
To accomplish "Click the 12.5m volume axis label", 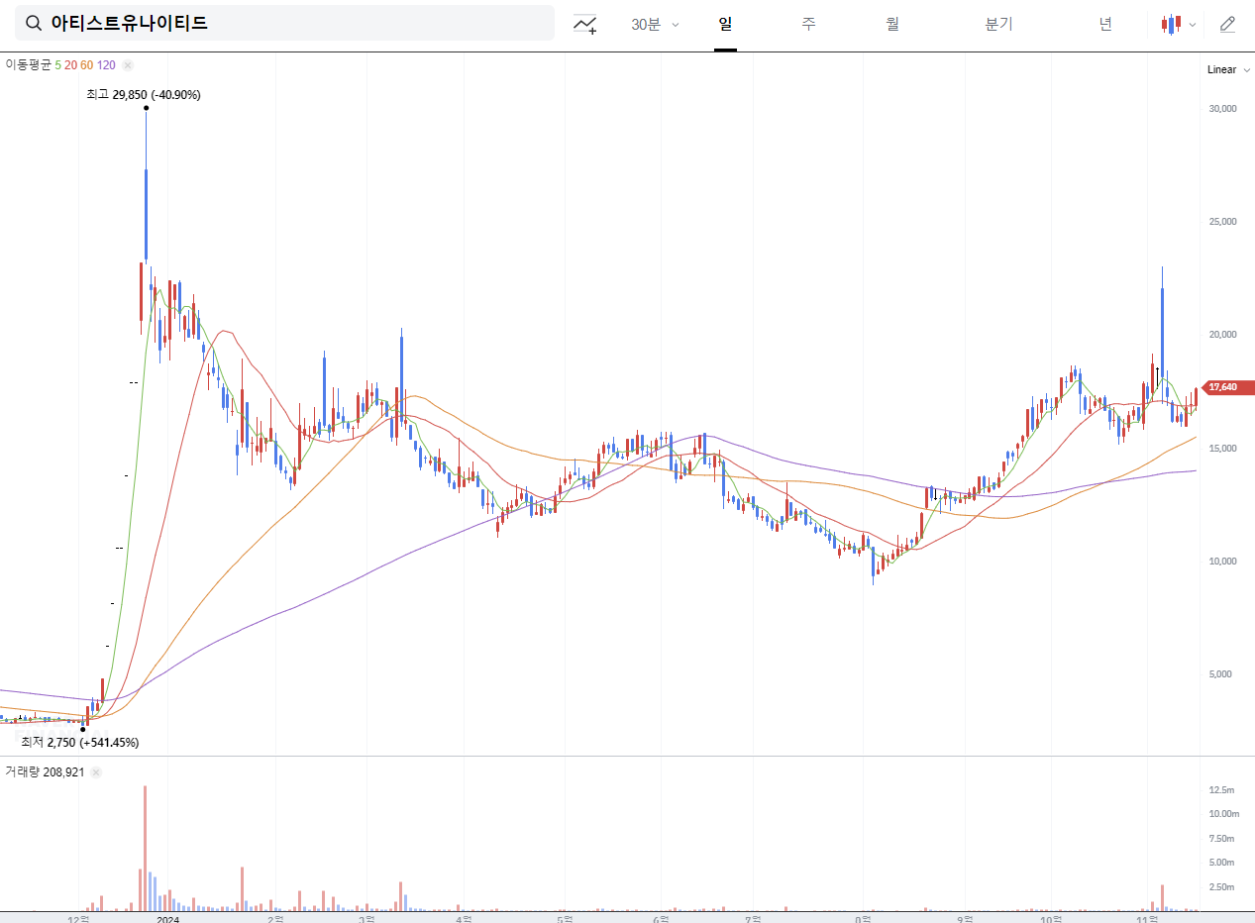I will [1221, 790].
